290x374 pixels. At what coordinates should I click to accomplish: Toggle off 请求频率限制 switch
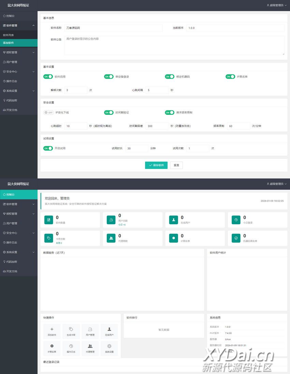170,112
